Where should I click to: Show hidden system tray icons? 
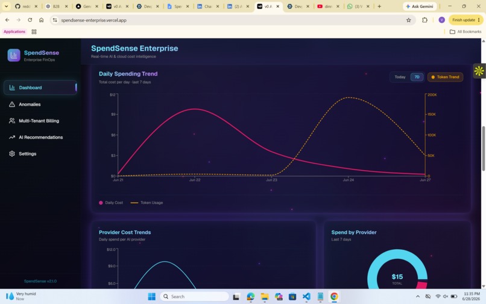pos(418,297)
